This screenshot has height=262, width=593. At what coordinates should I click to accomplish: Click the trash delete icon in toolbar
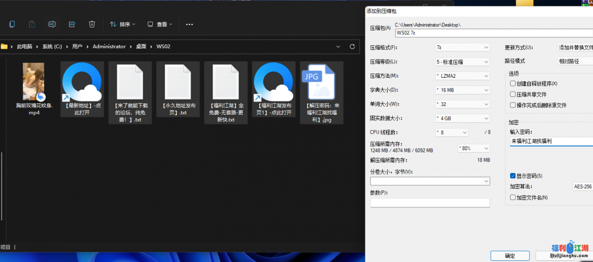92,24
